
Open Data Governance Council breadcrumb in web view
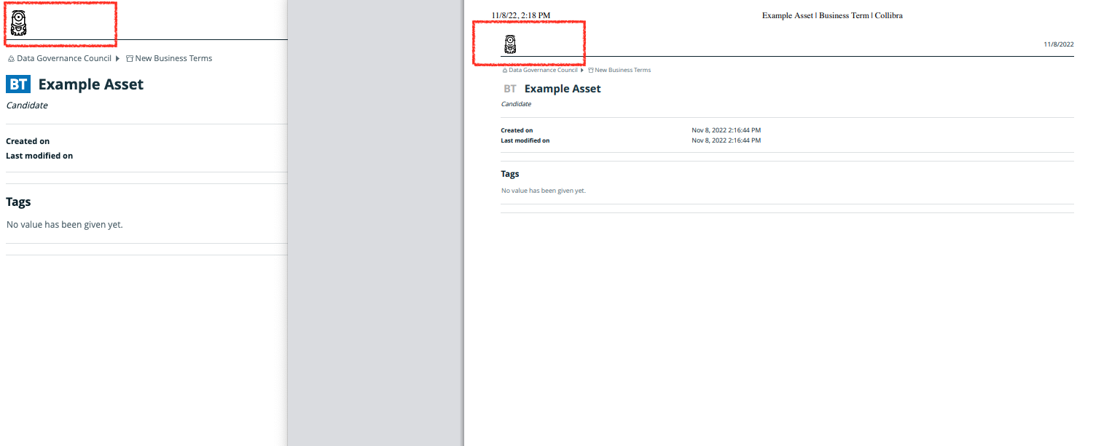[64, 58]
